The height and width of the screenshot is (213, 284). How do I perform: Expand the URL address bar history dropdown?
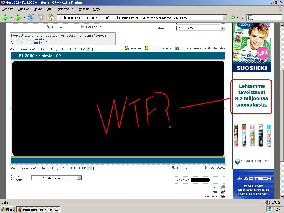click(225, 17)
